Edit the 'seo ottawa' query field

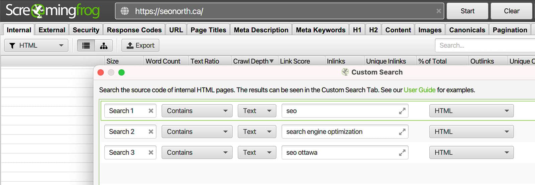tap(345, 152)
